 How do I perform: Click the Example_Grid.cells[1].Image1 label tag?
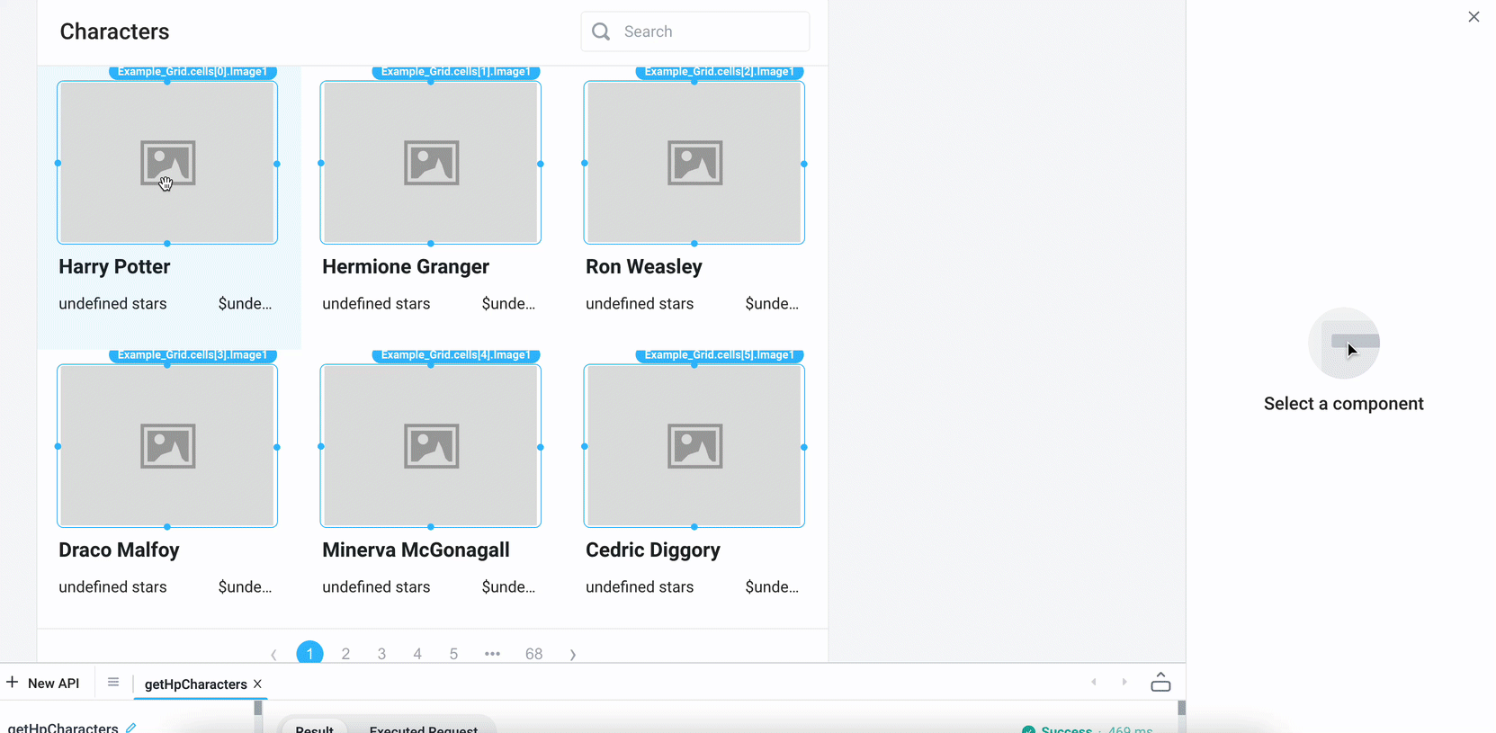pyautogui.click(x=456, y=72)
